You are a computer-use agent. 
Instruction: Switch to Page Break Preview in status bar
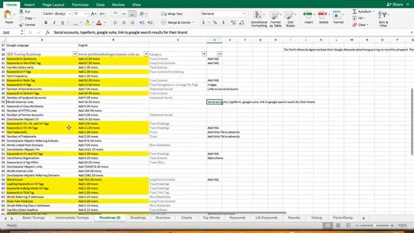(348, 225)
